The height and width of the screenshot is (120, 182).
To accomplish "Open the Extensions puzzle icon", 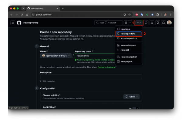I will pyautogui.click(x=157, y=15).
